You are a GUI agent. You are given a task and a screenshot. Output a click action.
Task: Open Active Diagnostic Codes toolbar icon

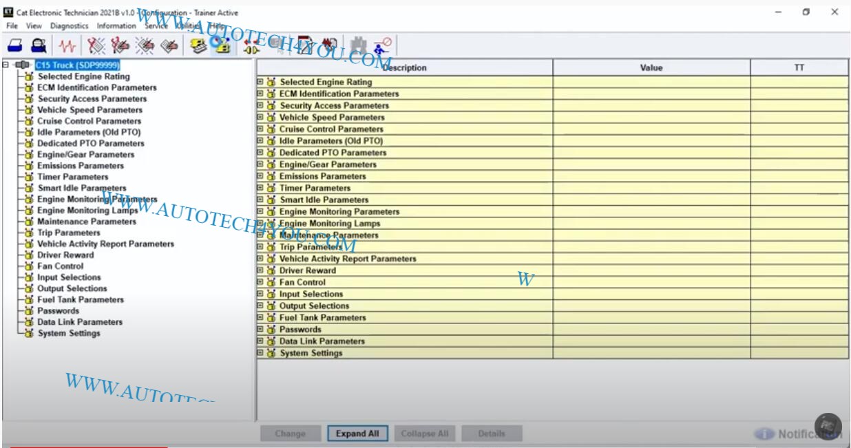click(97, 46)
